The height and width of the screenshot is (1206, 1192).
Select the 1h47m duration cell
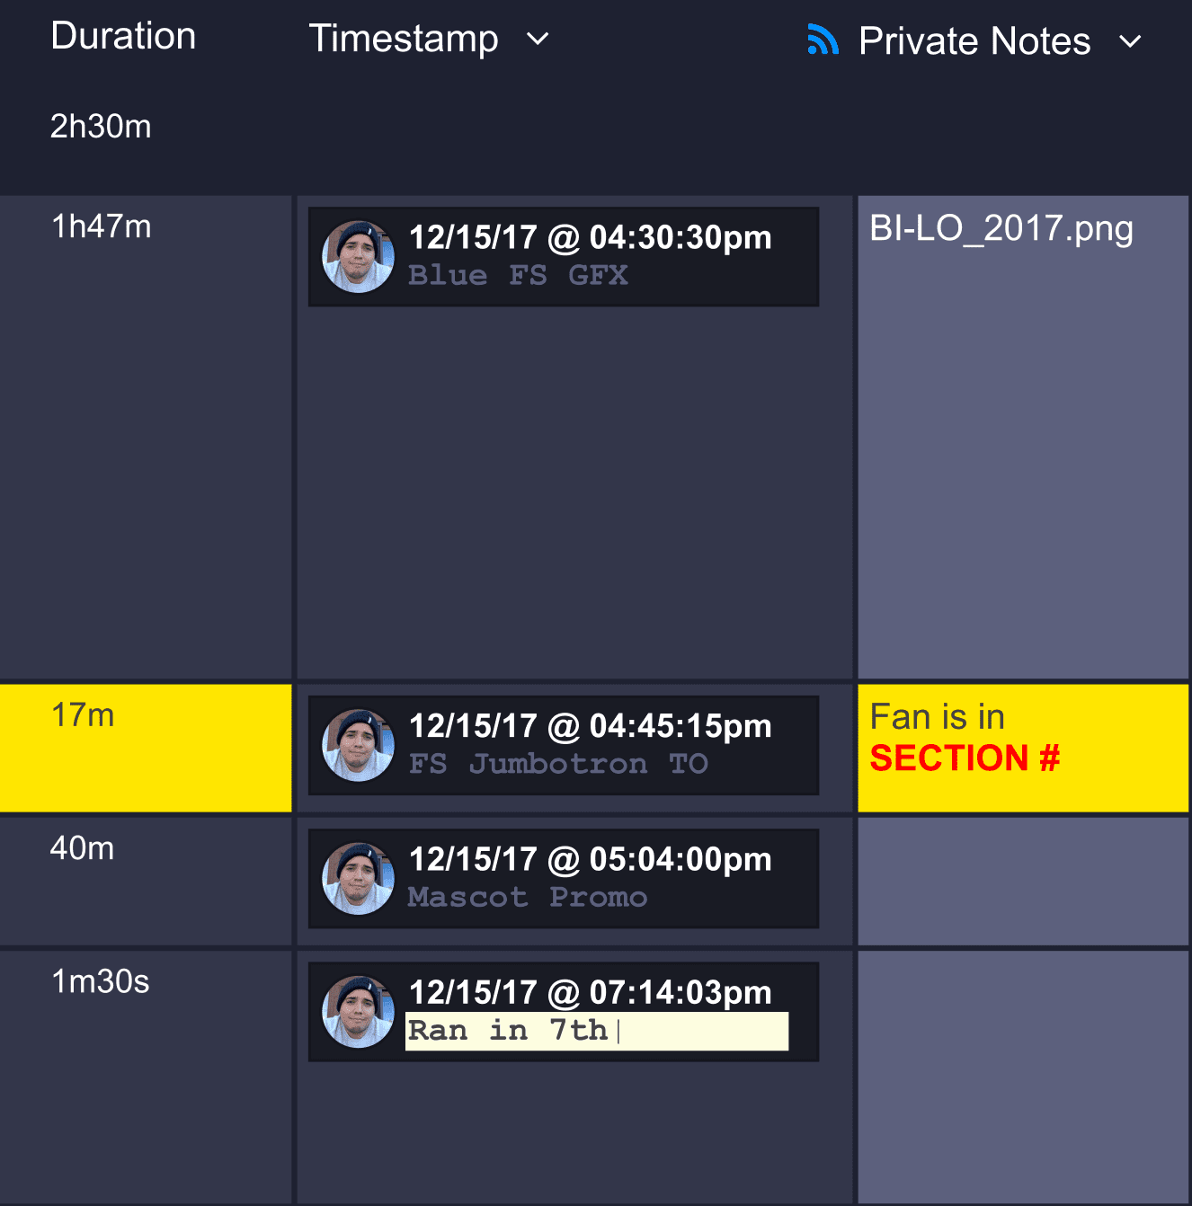(146, 437)
